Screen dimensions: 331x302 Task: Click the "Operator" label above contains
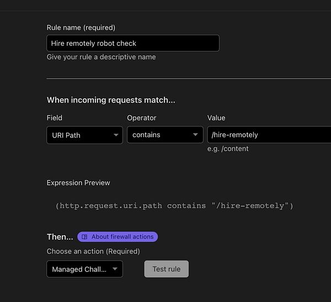tap(142, 118)
